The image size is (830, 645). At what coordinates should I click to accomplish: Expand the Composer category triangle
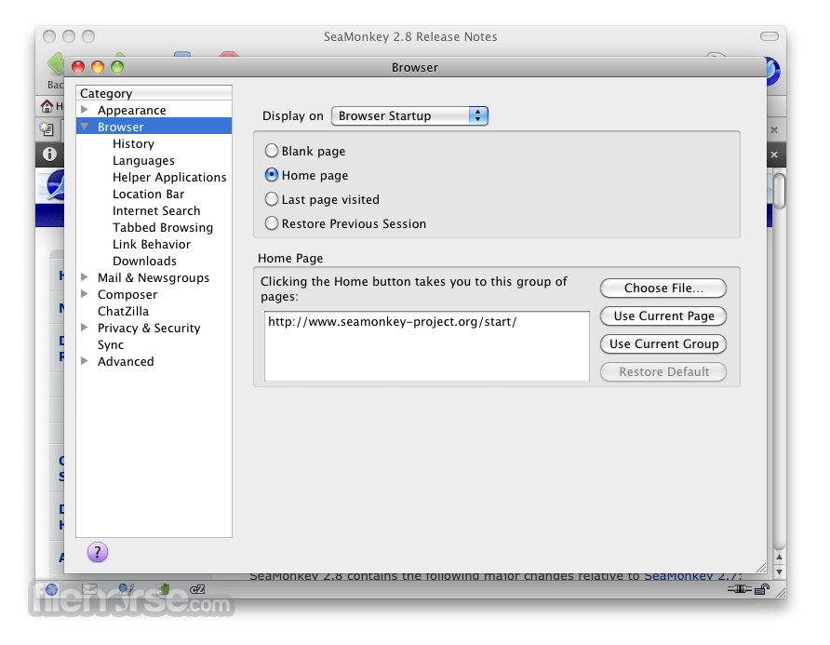click(85, 294)
